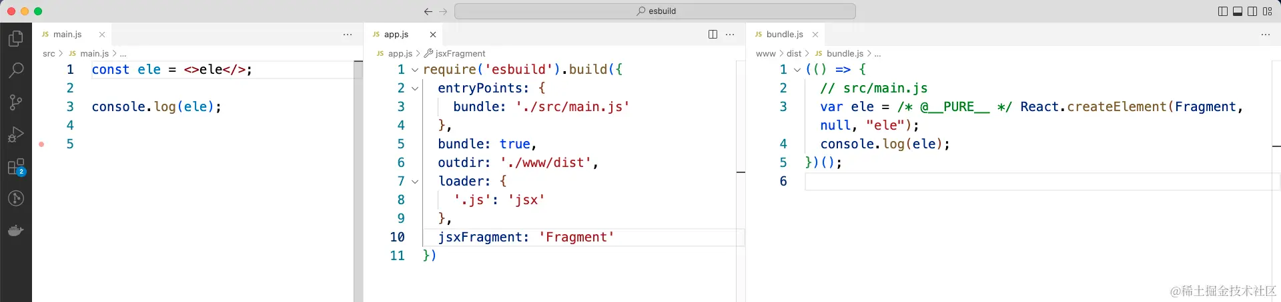Viewport: 1281px width, 302px height.
Task: Click dist breadcrumb in bundle.js editor
Action: click(794, 53)
